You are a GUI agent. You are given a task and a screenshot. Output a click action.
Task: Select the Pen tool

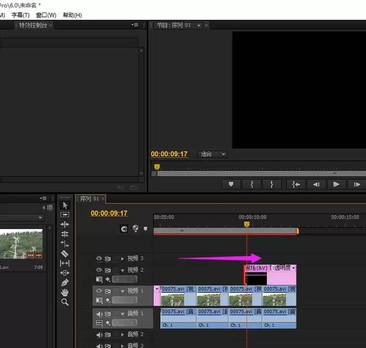coord(65,282)
